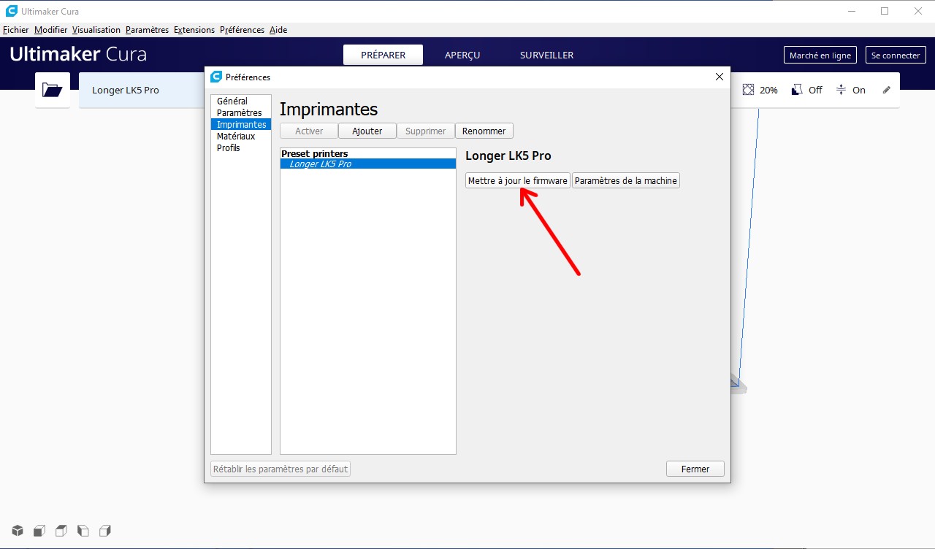This screenshot has height=549, width=935.
Task: Open adhesion On setting icon
Action: point(841,90)
